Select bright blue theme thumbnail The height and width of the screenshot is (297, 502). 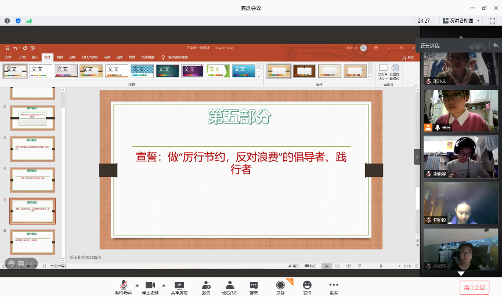[x=244, y=71]
